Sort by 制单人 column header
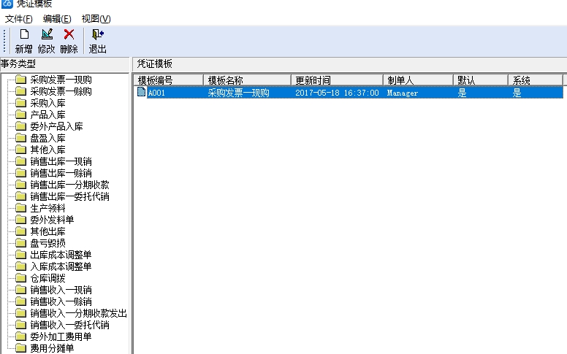This screenshot has height=354, width=567. [418, 80]
